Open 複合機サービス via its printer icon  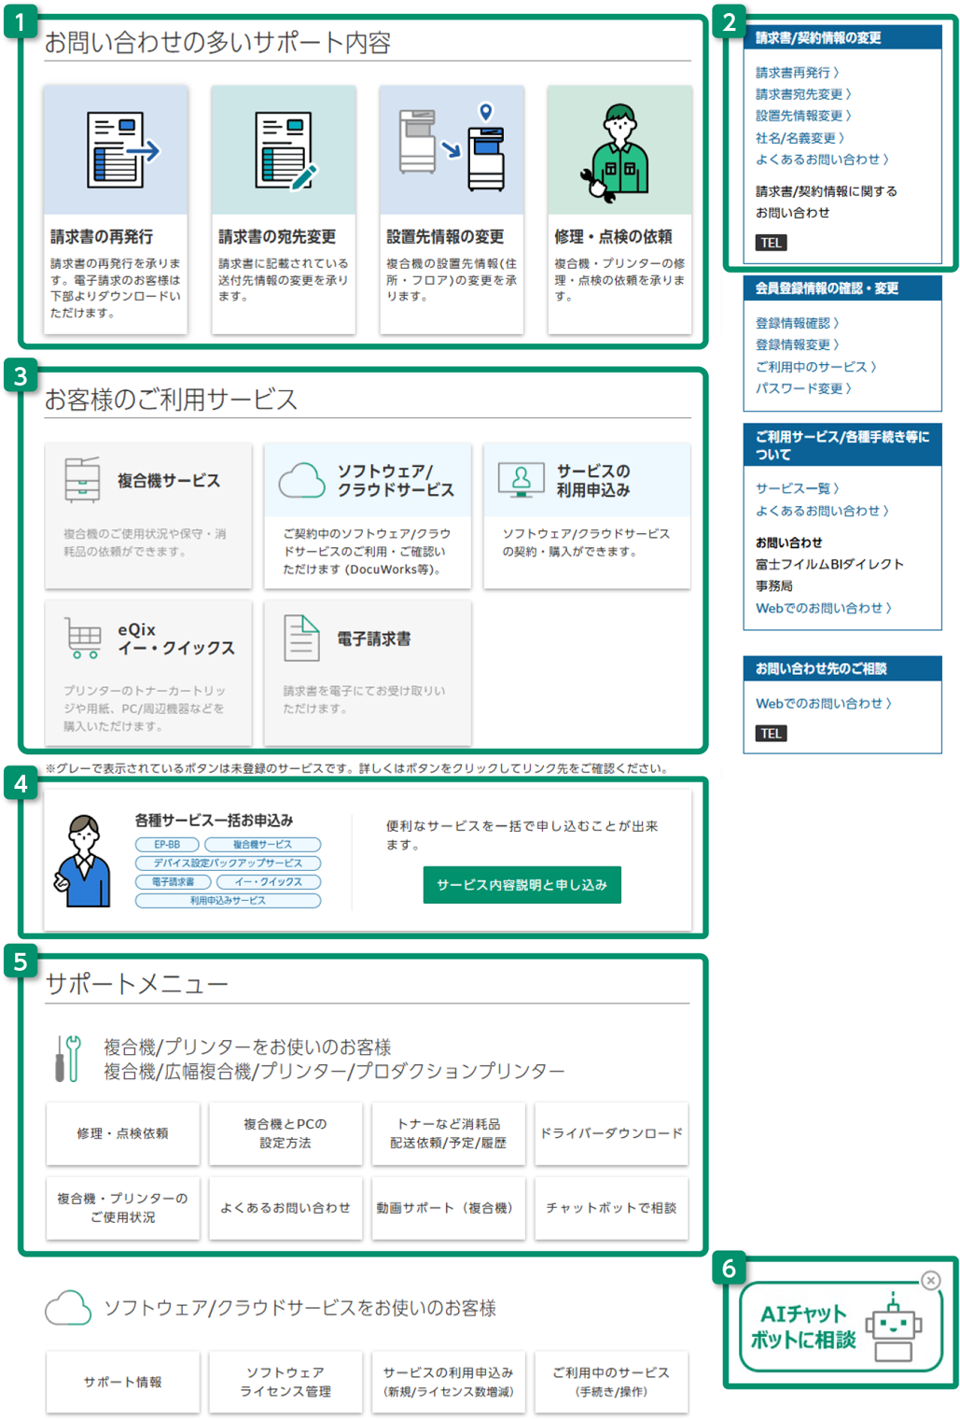(x=82, y=480)
